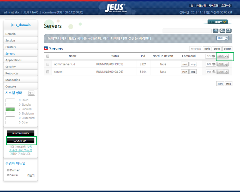Click ADD to add a server
The image size is (240, 192).
pos(223,56)
